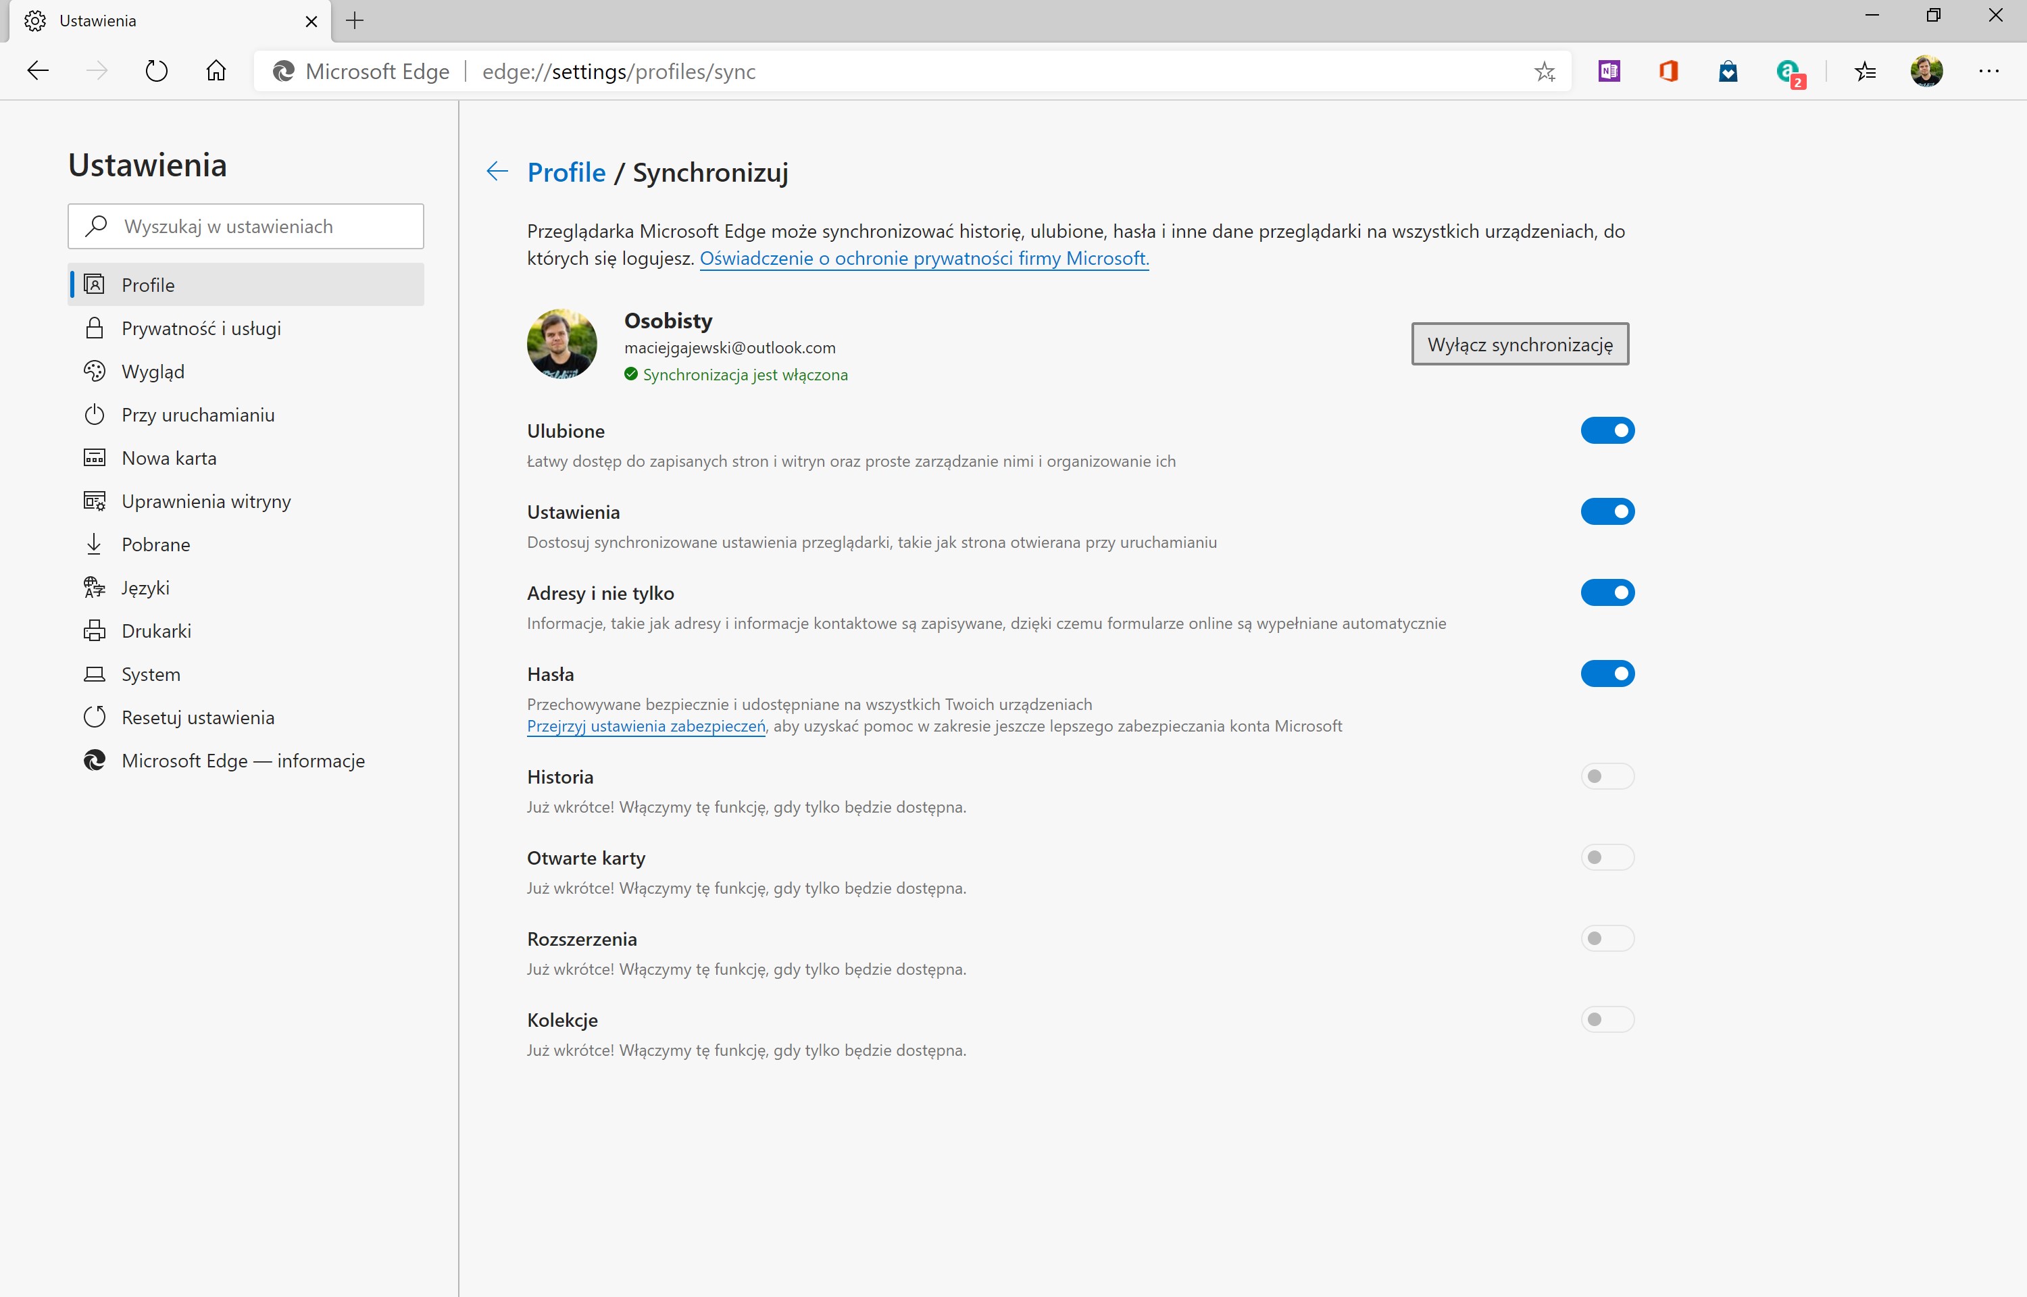2027x1297 pixels.
Task: Open System settings section
Action: tap(246, 673)
